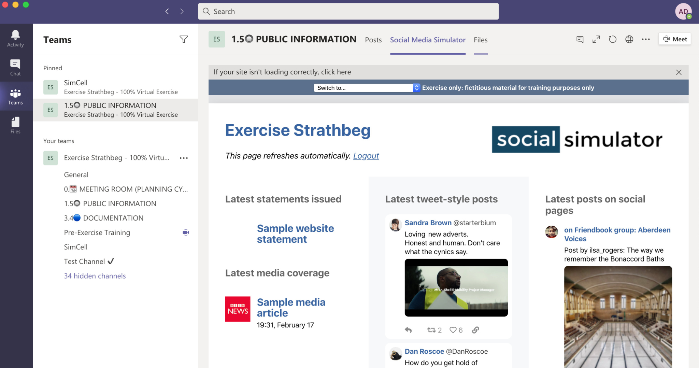Show the 34 hidden channels
The height and width of the screenshot is (368, 699).
pos(95,276)
